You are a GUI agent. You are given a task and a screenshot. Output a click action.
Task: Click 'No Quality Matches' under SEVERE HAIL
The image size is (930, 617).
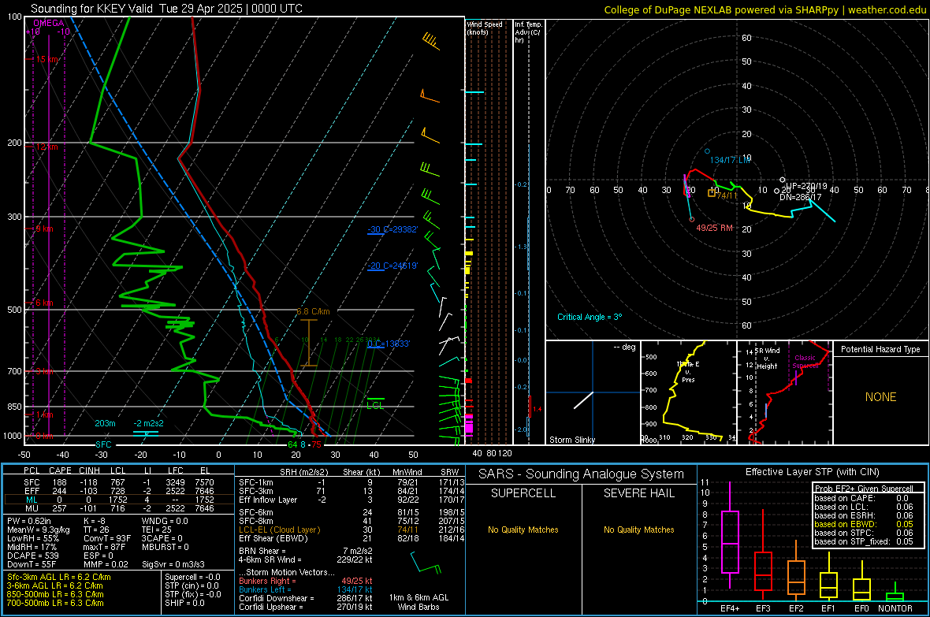(x=638, y=530)
